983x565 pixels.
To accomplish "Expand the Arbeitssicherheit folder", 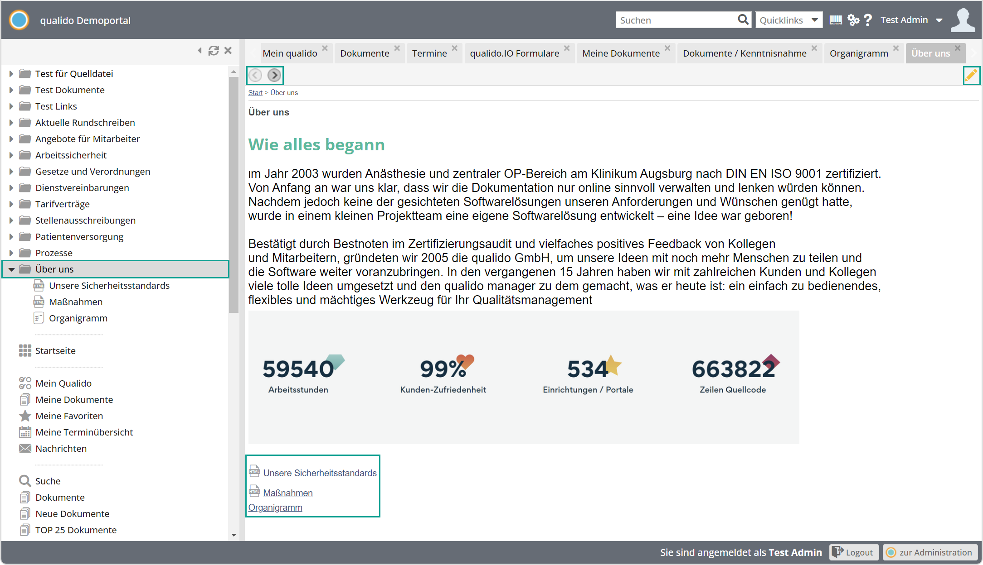I will tap(11, 155).
